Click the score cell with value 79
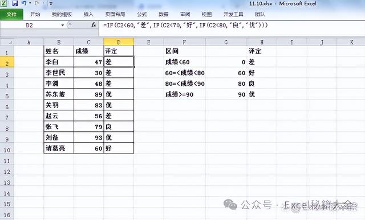Viewport: 365px width, 220px height. click(x=89, y=127)
